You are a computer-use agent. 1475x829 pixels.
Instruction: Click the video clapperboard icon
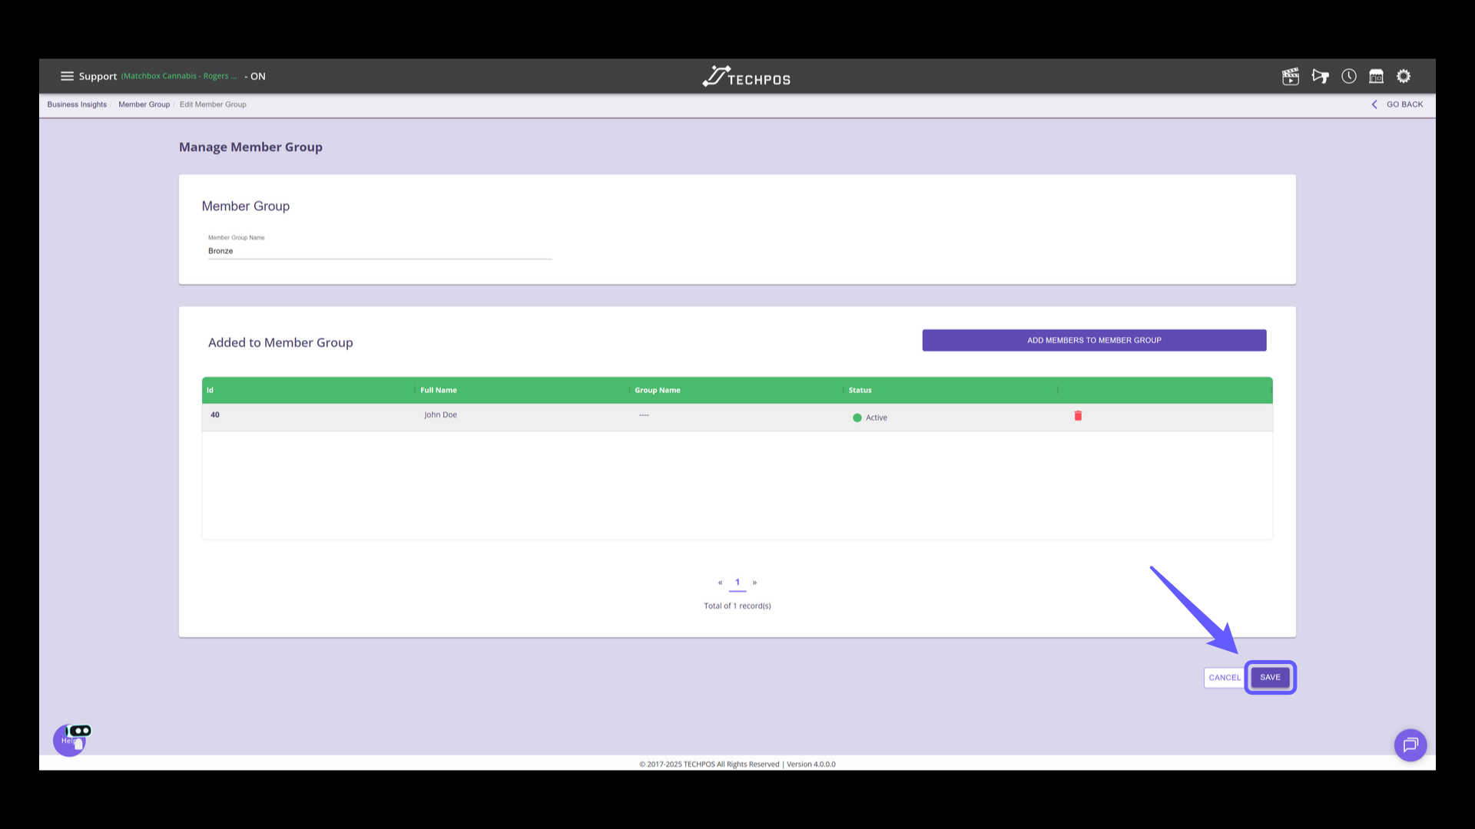click(x=1291, y=76)
